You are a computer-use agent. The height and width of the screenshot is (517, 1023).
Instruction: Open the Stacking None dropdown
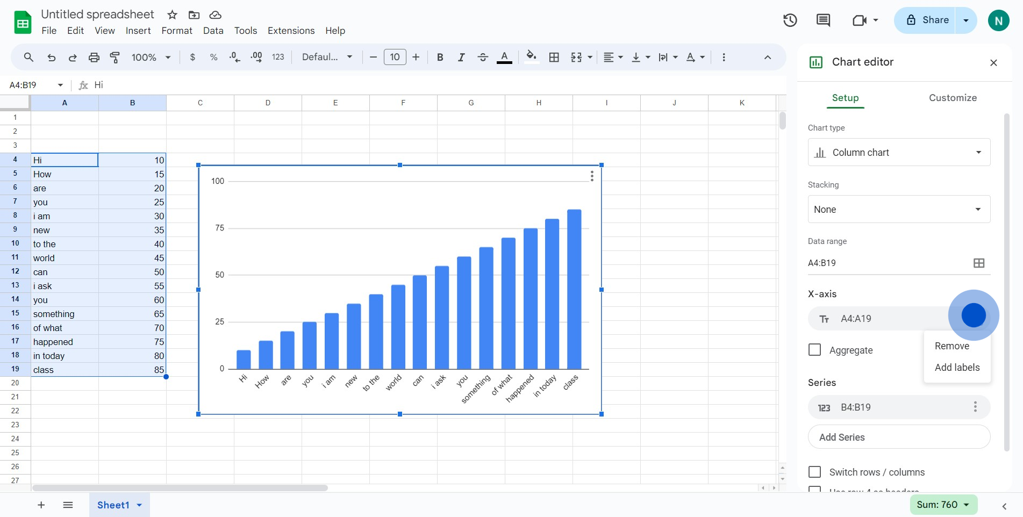[x=899, y=210]
